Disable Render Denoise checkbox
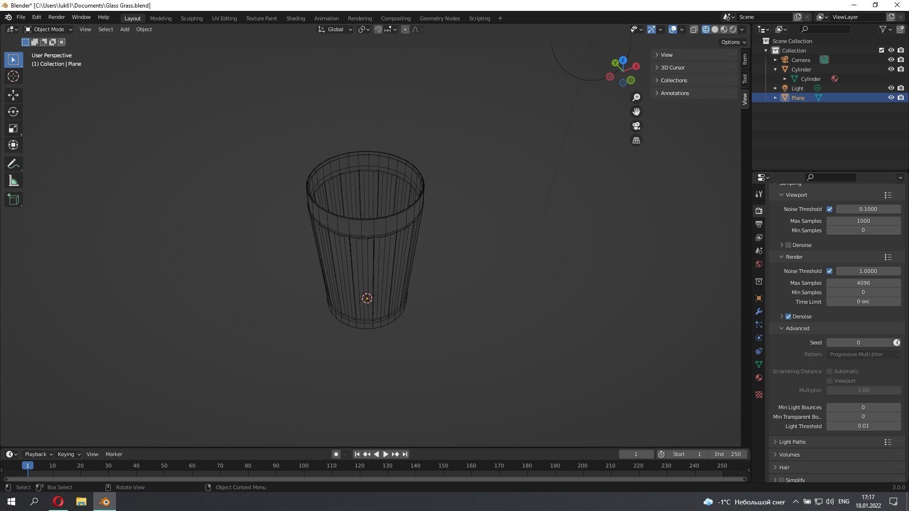 (x=788, y=317)
